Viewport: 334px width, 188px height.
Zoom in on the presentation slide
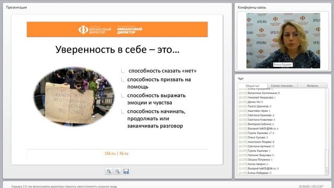pos(109,171)
